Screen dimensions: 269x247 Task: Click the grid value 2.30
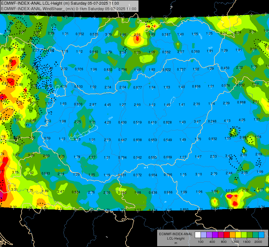tap(197, 104)
